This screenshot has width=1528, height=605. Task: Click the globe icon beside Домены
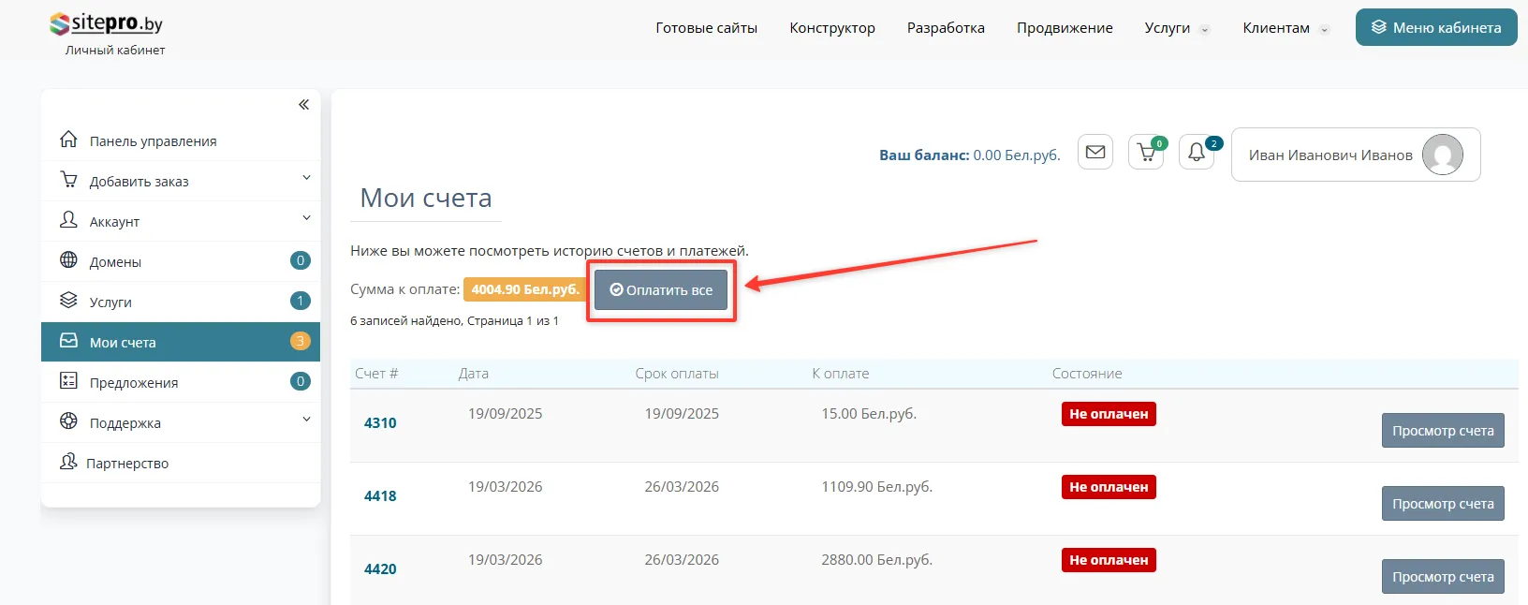pyautogui.click(x=68, y=260)
